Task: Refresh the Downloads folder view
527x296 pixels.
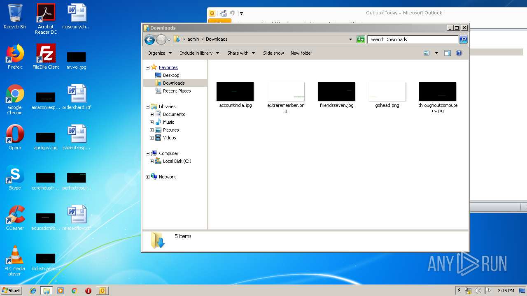Action: [x=361, y=39]
